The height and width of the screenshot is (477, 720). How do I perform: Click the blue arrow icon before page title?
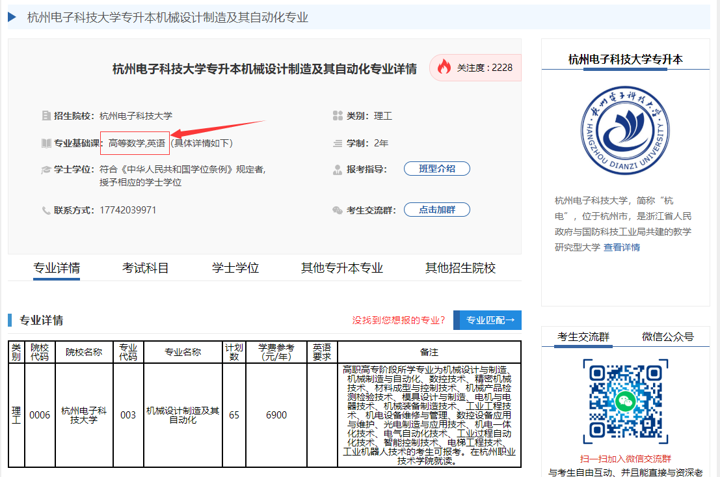pyautogui.click(x=12, y=17)
